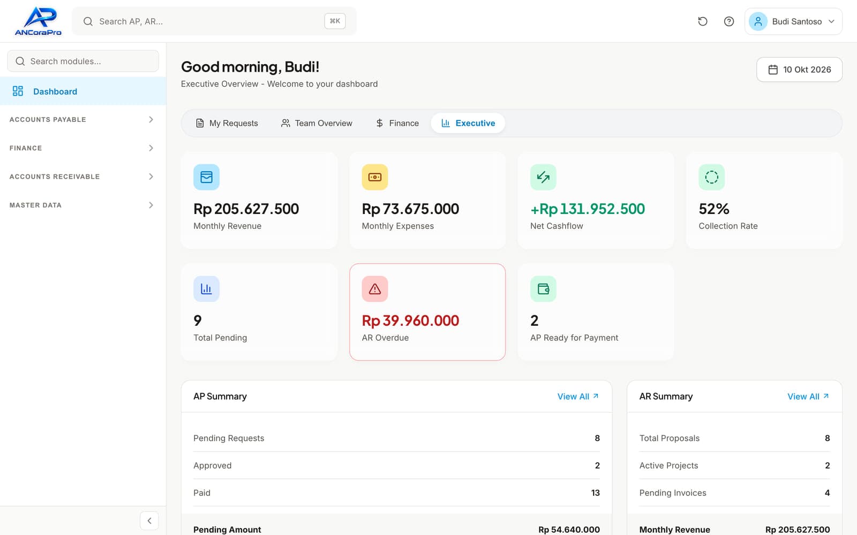Image resolution: width=857 pixels, height=535 pixels.
Task: Click the module search magnifier icon
Action: 20,61
